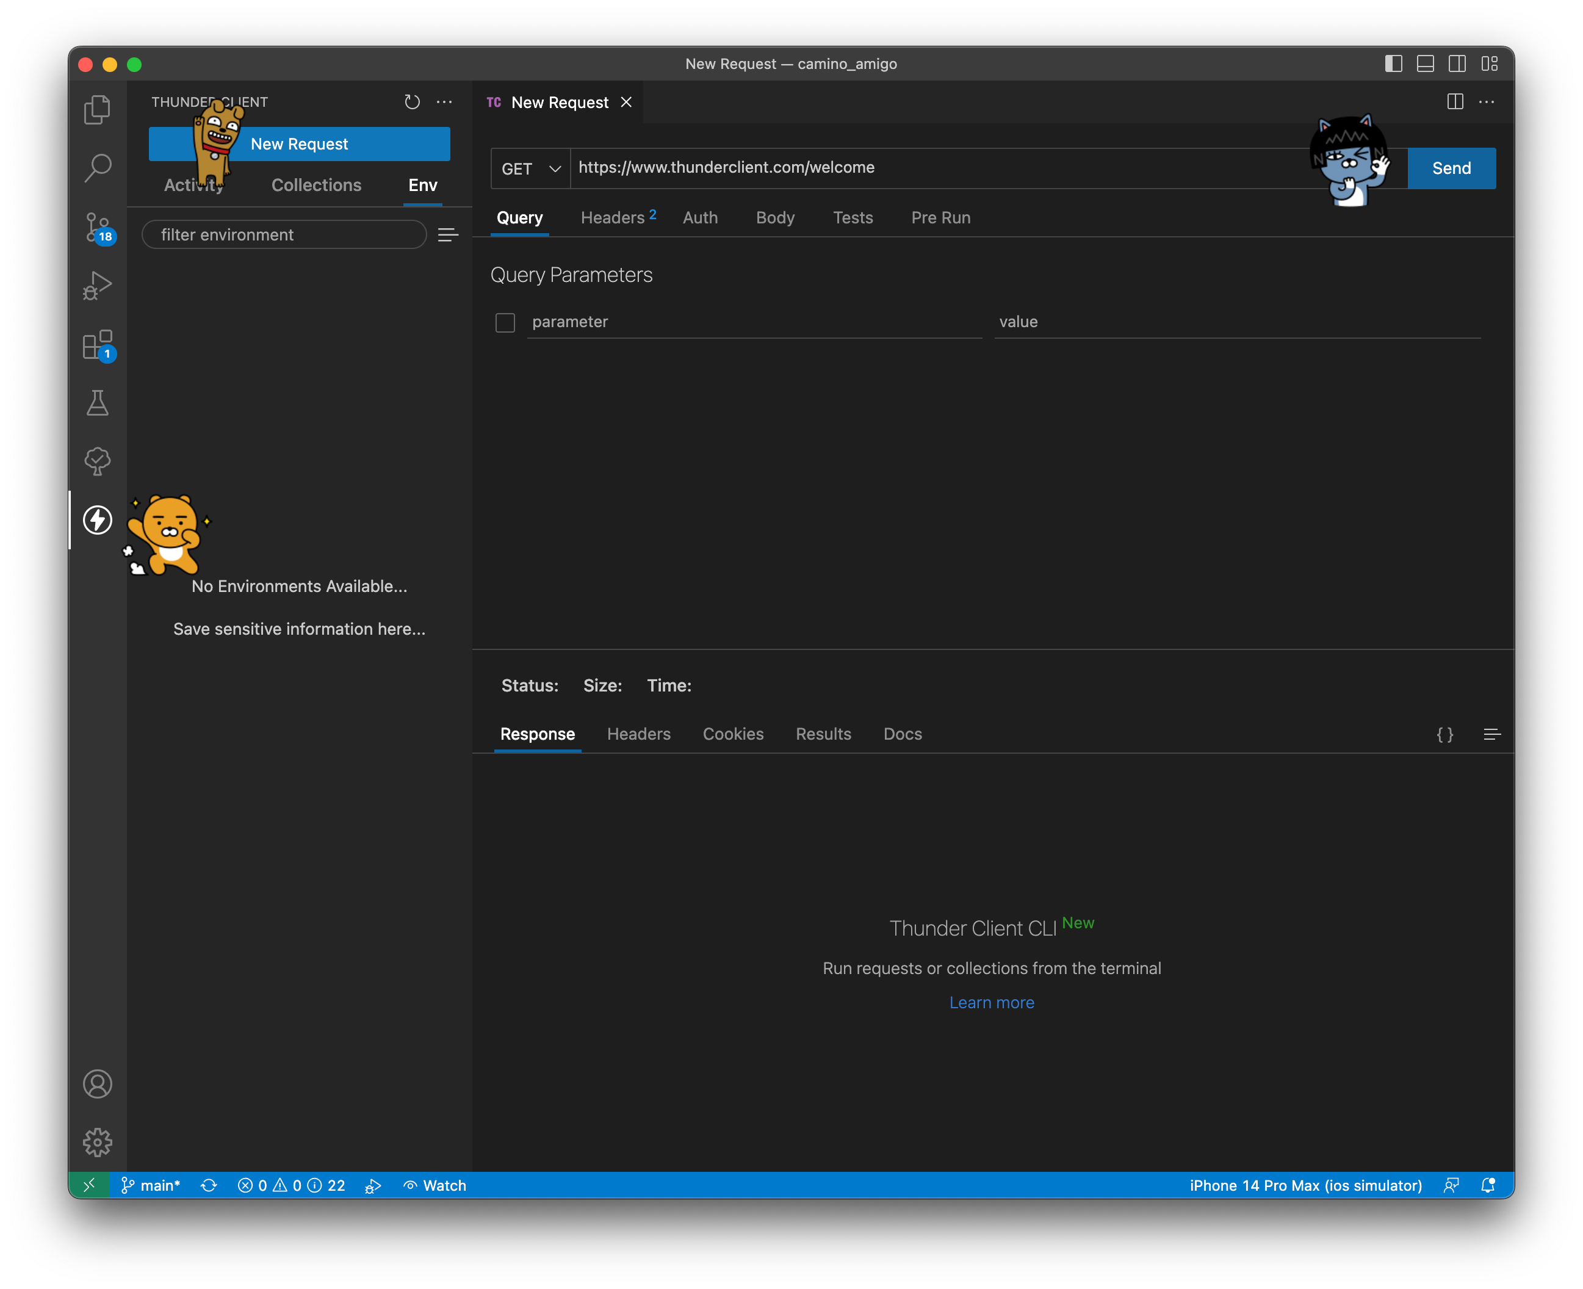Enable the query parameter checkbox
Viewport: 1583px width, 1289px height.
(505, 322)
